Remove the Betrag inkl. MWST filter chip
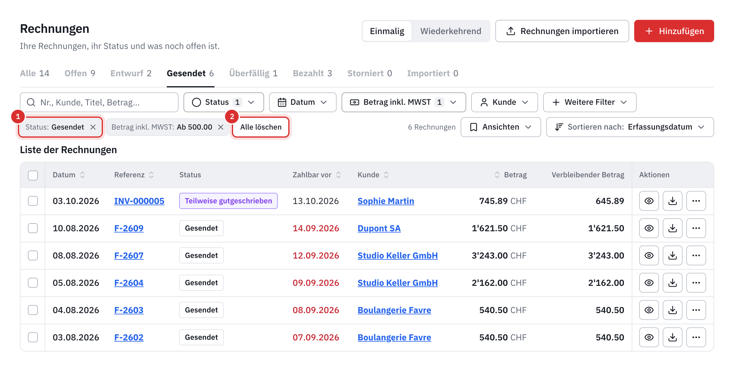Image resolution: width=734 pixels, height=372 pixels. point(221,127)
